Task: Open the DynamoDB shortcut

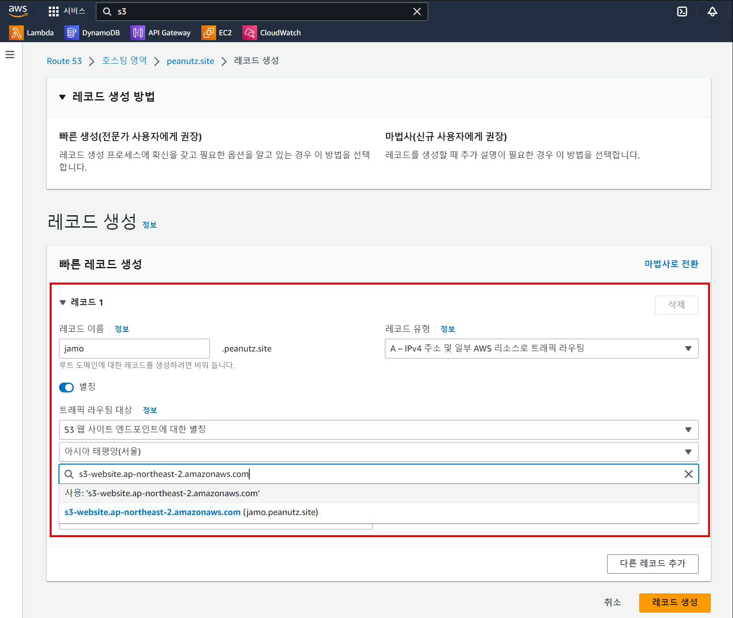Action: point(92,33)
